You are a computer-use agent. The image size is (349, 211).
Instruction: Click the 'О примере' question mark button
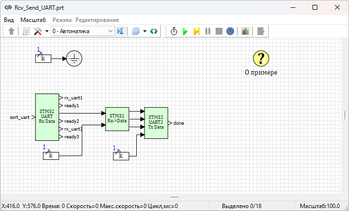click(x=261, y=58)
